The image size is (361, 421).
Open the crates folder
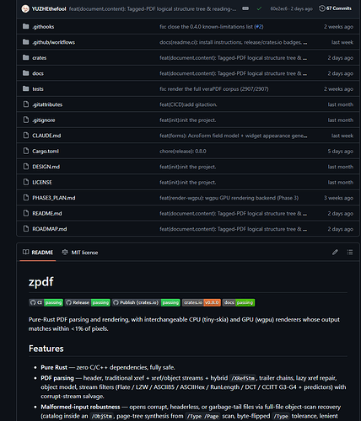pos(40,58)
